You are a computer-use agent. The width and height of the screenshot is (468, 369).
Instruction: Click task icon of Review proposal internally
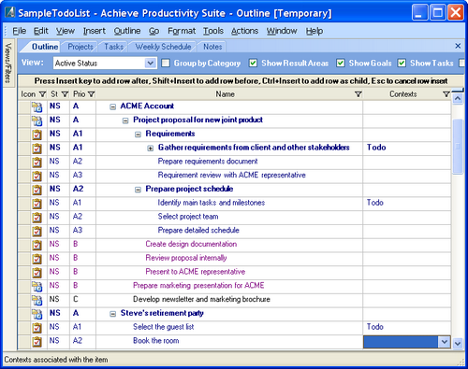(x=37, y=259)
